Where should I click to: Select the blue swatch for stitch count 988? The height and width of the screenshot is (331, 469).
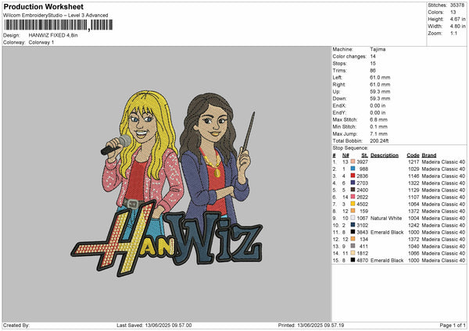pos(353,169)
